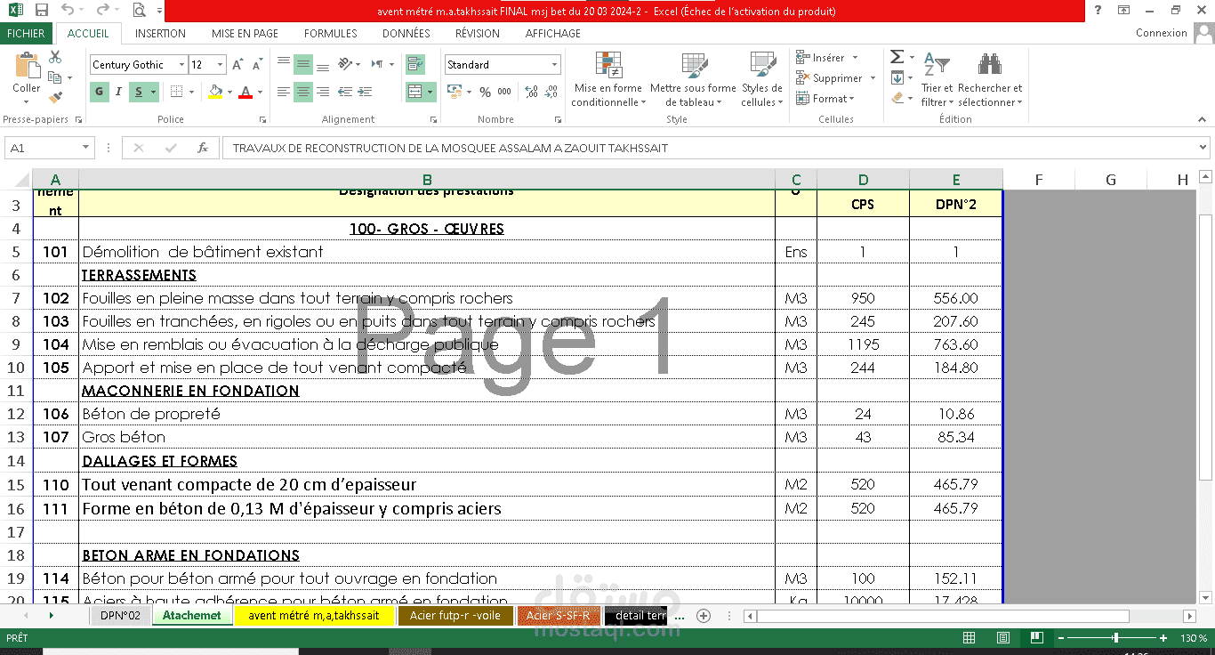Switch to Acier futp-r -voile sheet tab

coord(455,616)
